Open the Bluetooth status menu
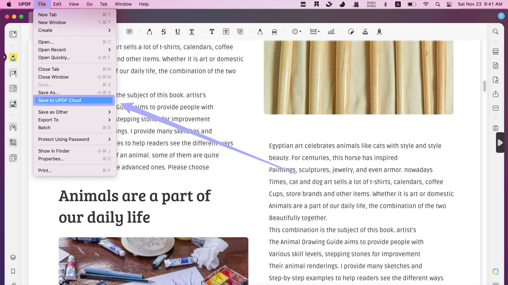Image resolution: width=508 pixels, height=285 pixels. point(385,4)
